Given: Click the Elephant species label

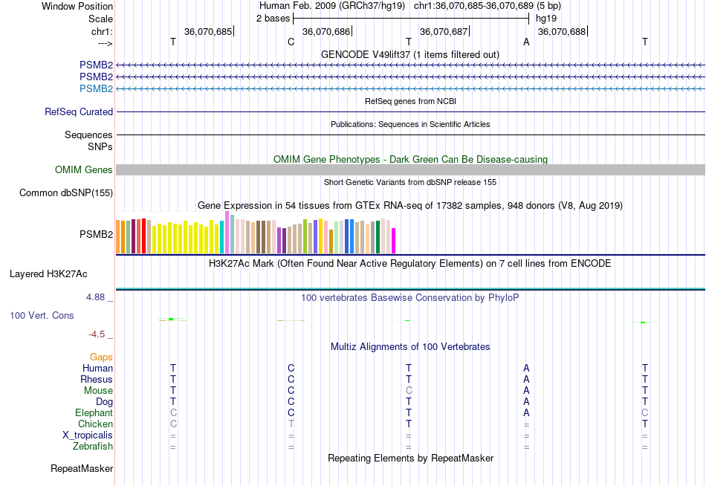Looking at the screenshot, I should (94, 413).
